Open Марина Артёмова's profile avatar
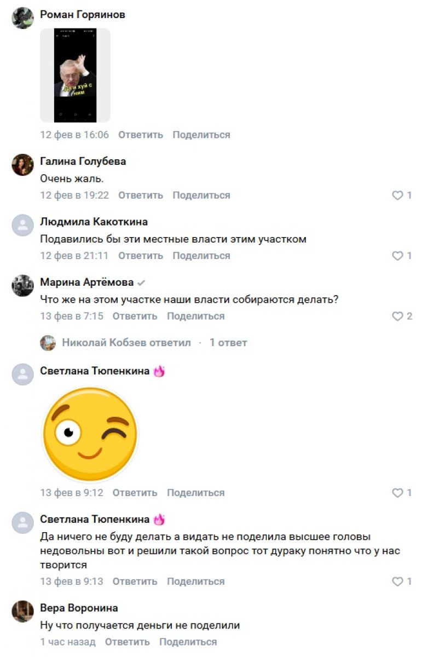The width and height of the screenshot is (422, 657). [x=23, y=286]
